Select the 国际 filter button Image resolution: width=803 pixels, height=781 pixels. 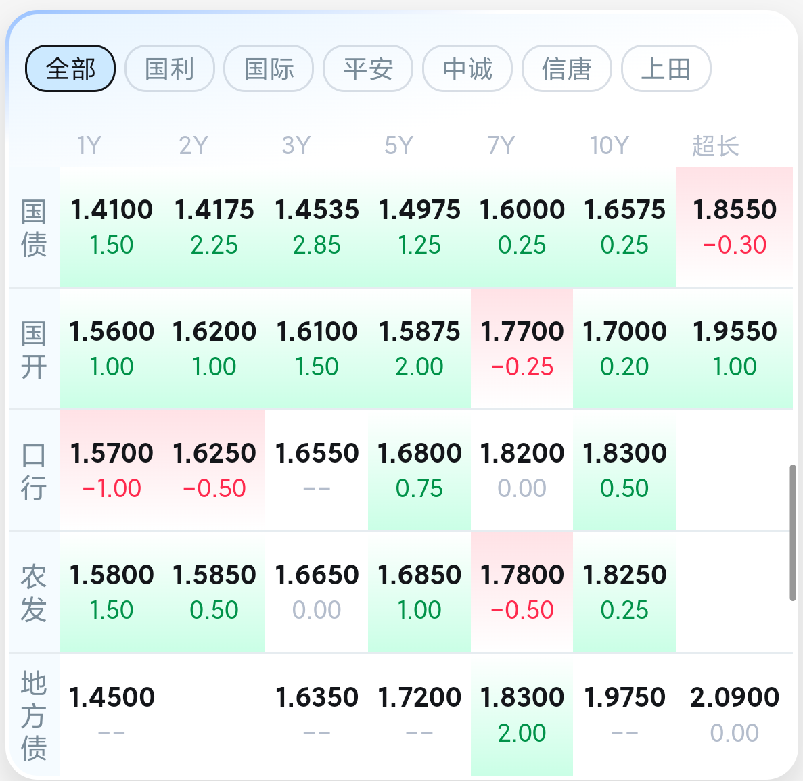tap(268, 68)
